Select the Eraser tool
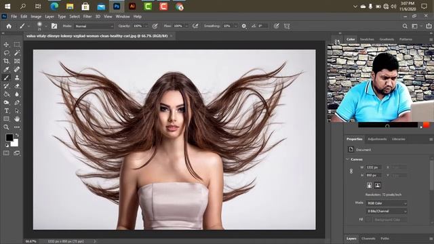This screenshot has width=434, height=244. 17,86
